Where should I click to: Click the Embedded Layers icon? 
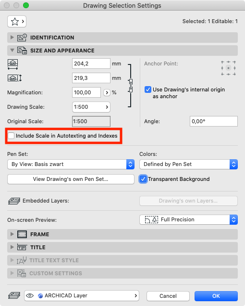[x=14, y=201]
